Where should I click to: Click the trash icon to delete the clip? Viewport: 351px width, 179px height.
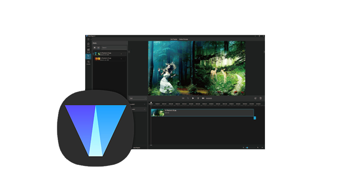pyautogui.click(x=260, y=98)
